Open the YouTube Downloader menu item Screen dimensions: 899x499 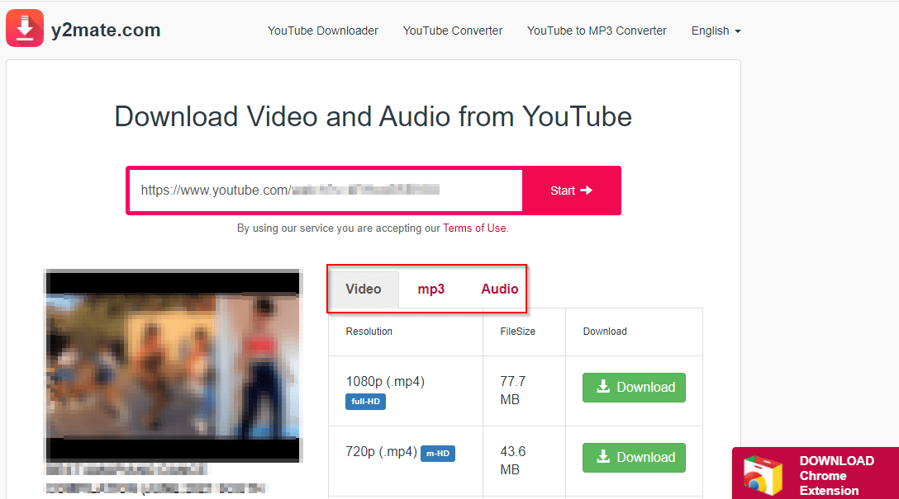pyautogui.click(x=323, y=31)
